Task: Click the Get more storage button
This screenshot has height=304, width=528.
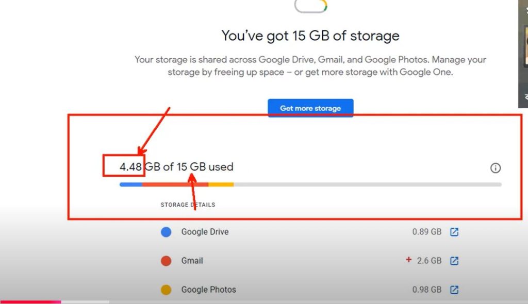Action: pos(310,108)
